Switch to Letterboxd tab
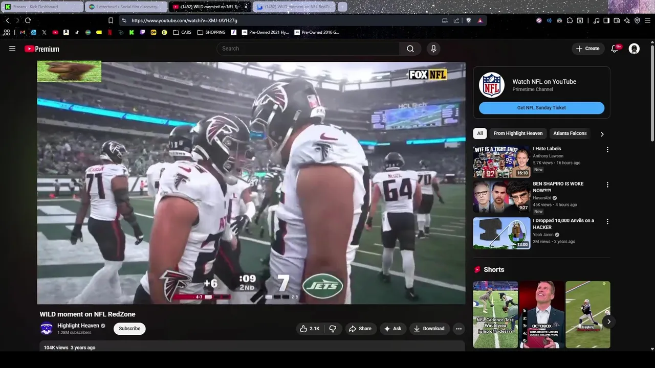655x368 pixels. [126, 7]
